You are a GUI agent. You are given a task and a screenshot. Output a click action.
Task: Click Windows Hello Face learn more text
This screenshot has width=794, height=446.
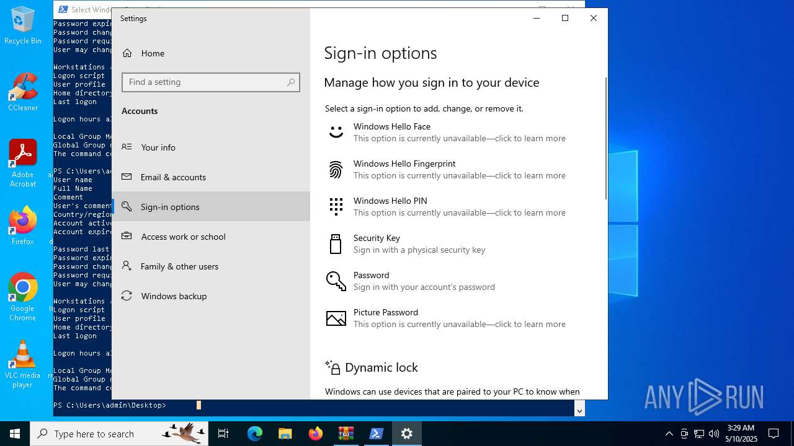pyautogui.click(x=460, y=139)
